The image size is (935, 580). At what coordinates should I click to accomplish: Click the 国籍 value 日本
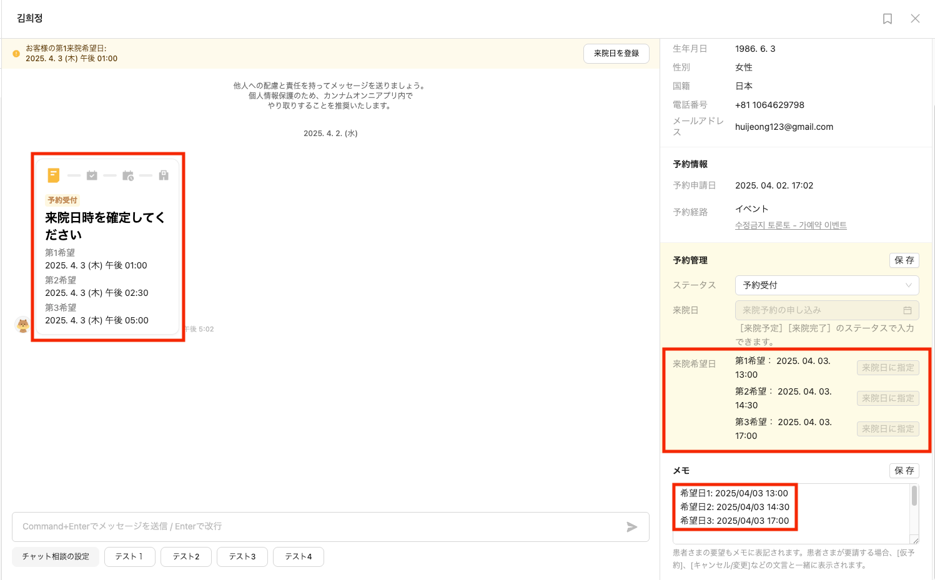click(x=744, y=86)
